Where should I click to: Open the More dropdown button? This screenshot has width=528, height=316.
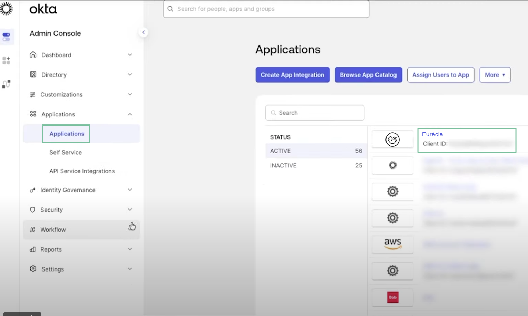point(495,75)
